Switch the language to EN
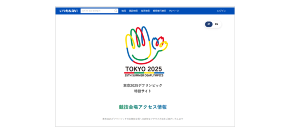This screenshot has height=136, width=287. 217,24
